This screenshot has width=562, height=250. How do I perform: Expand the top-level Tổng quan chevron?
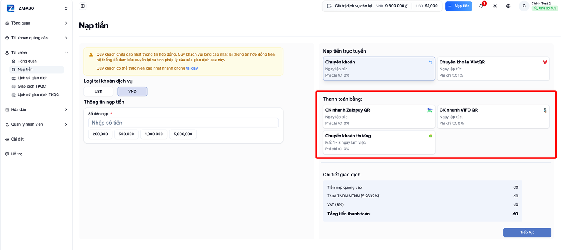66,23
